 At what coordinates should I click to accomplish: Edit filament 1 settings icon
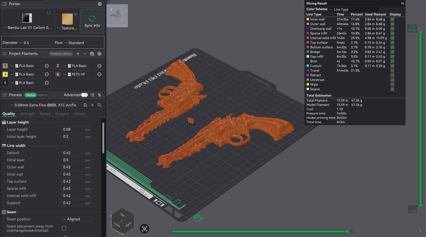[47, 66]
